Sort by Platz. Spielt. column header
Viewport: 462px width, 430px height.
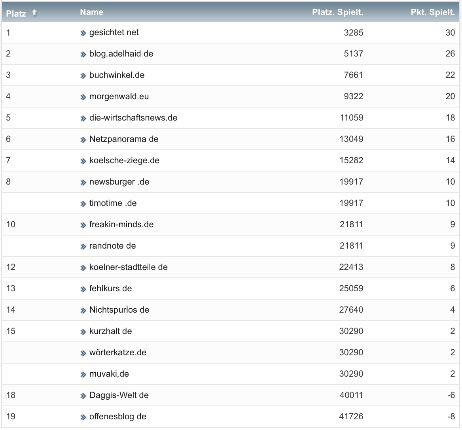click(x=338, y=12)
